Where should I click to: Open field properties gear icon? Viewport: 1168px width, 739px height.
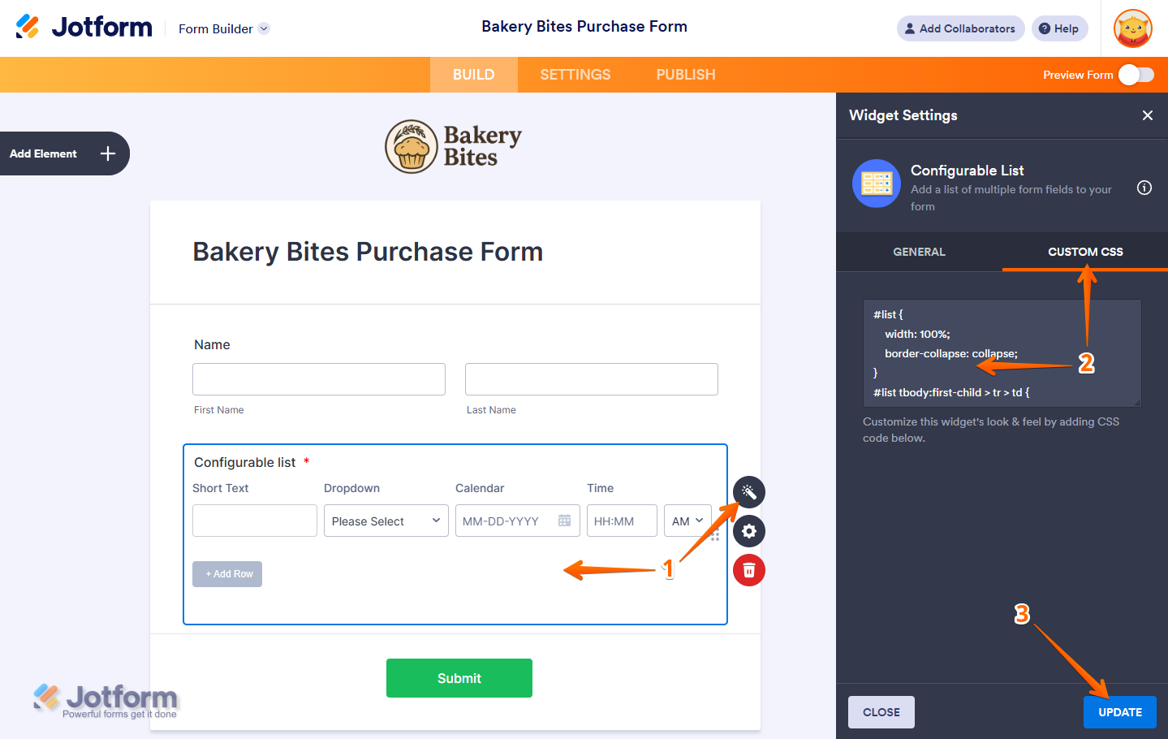click(x=748, y=531)
